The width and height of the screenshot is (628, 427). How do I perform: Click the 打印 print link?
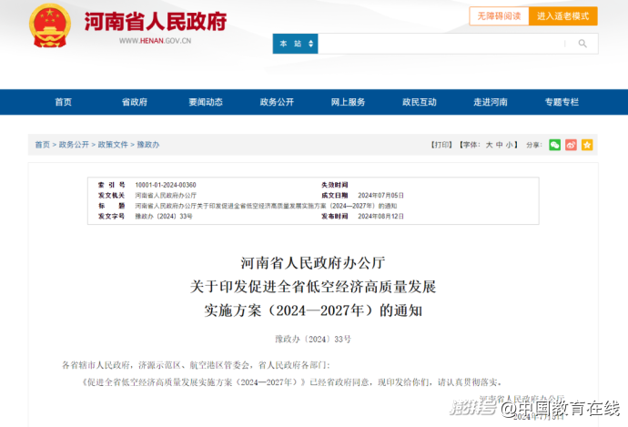(x=441, y=145)
